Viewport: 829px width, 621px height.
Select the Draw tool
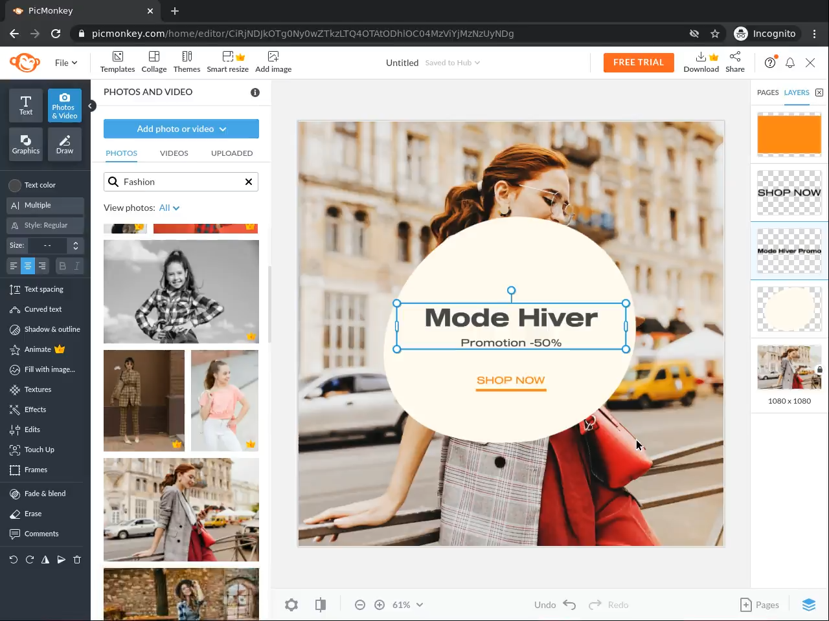65,144
